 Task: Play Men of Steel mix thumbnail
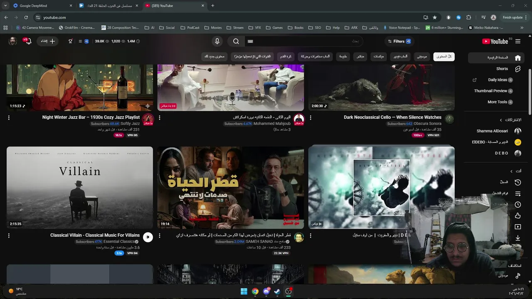382,187
